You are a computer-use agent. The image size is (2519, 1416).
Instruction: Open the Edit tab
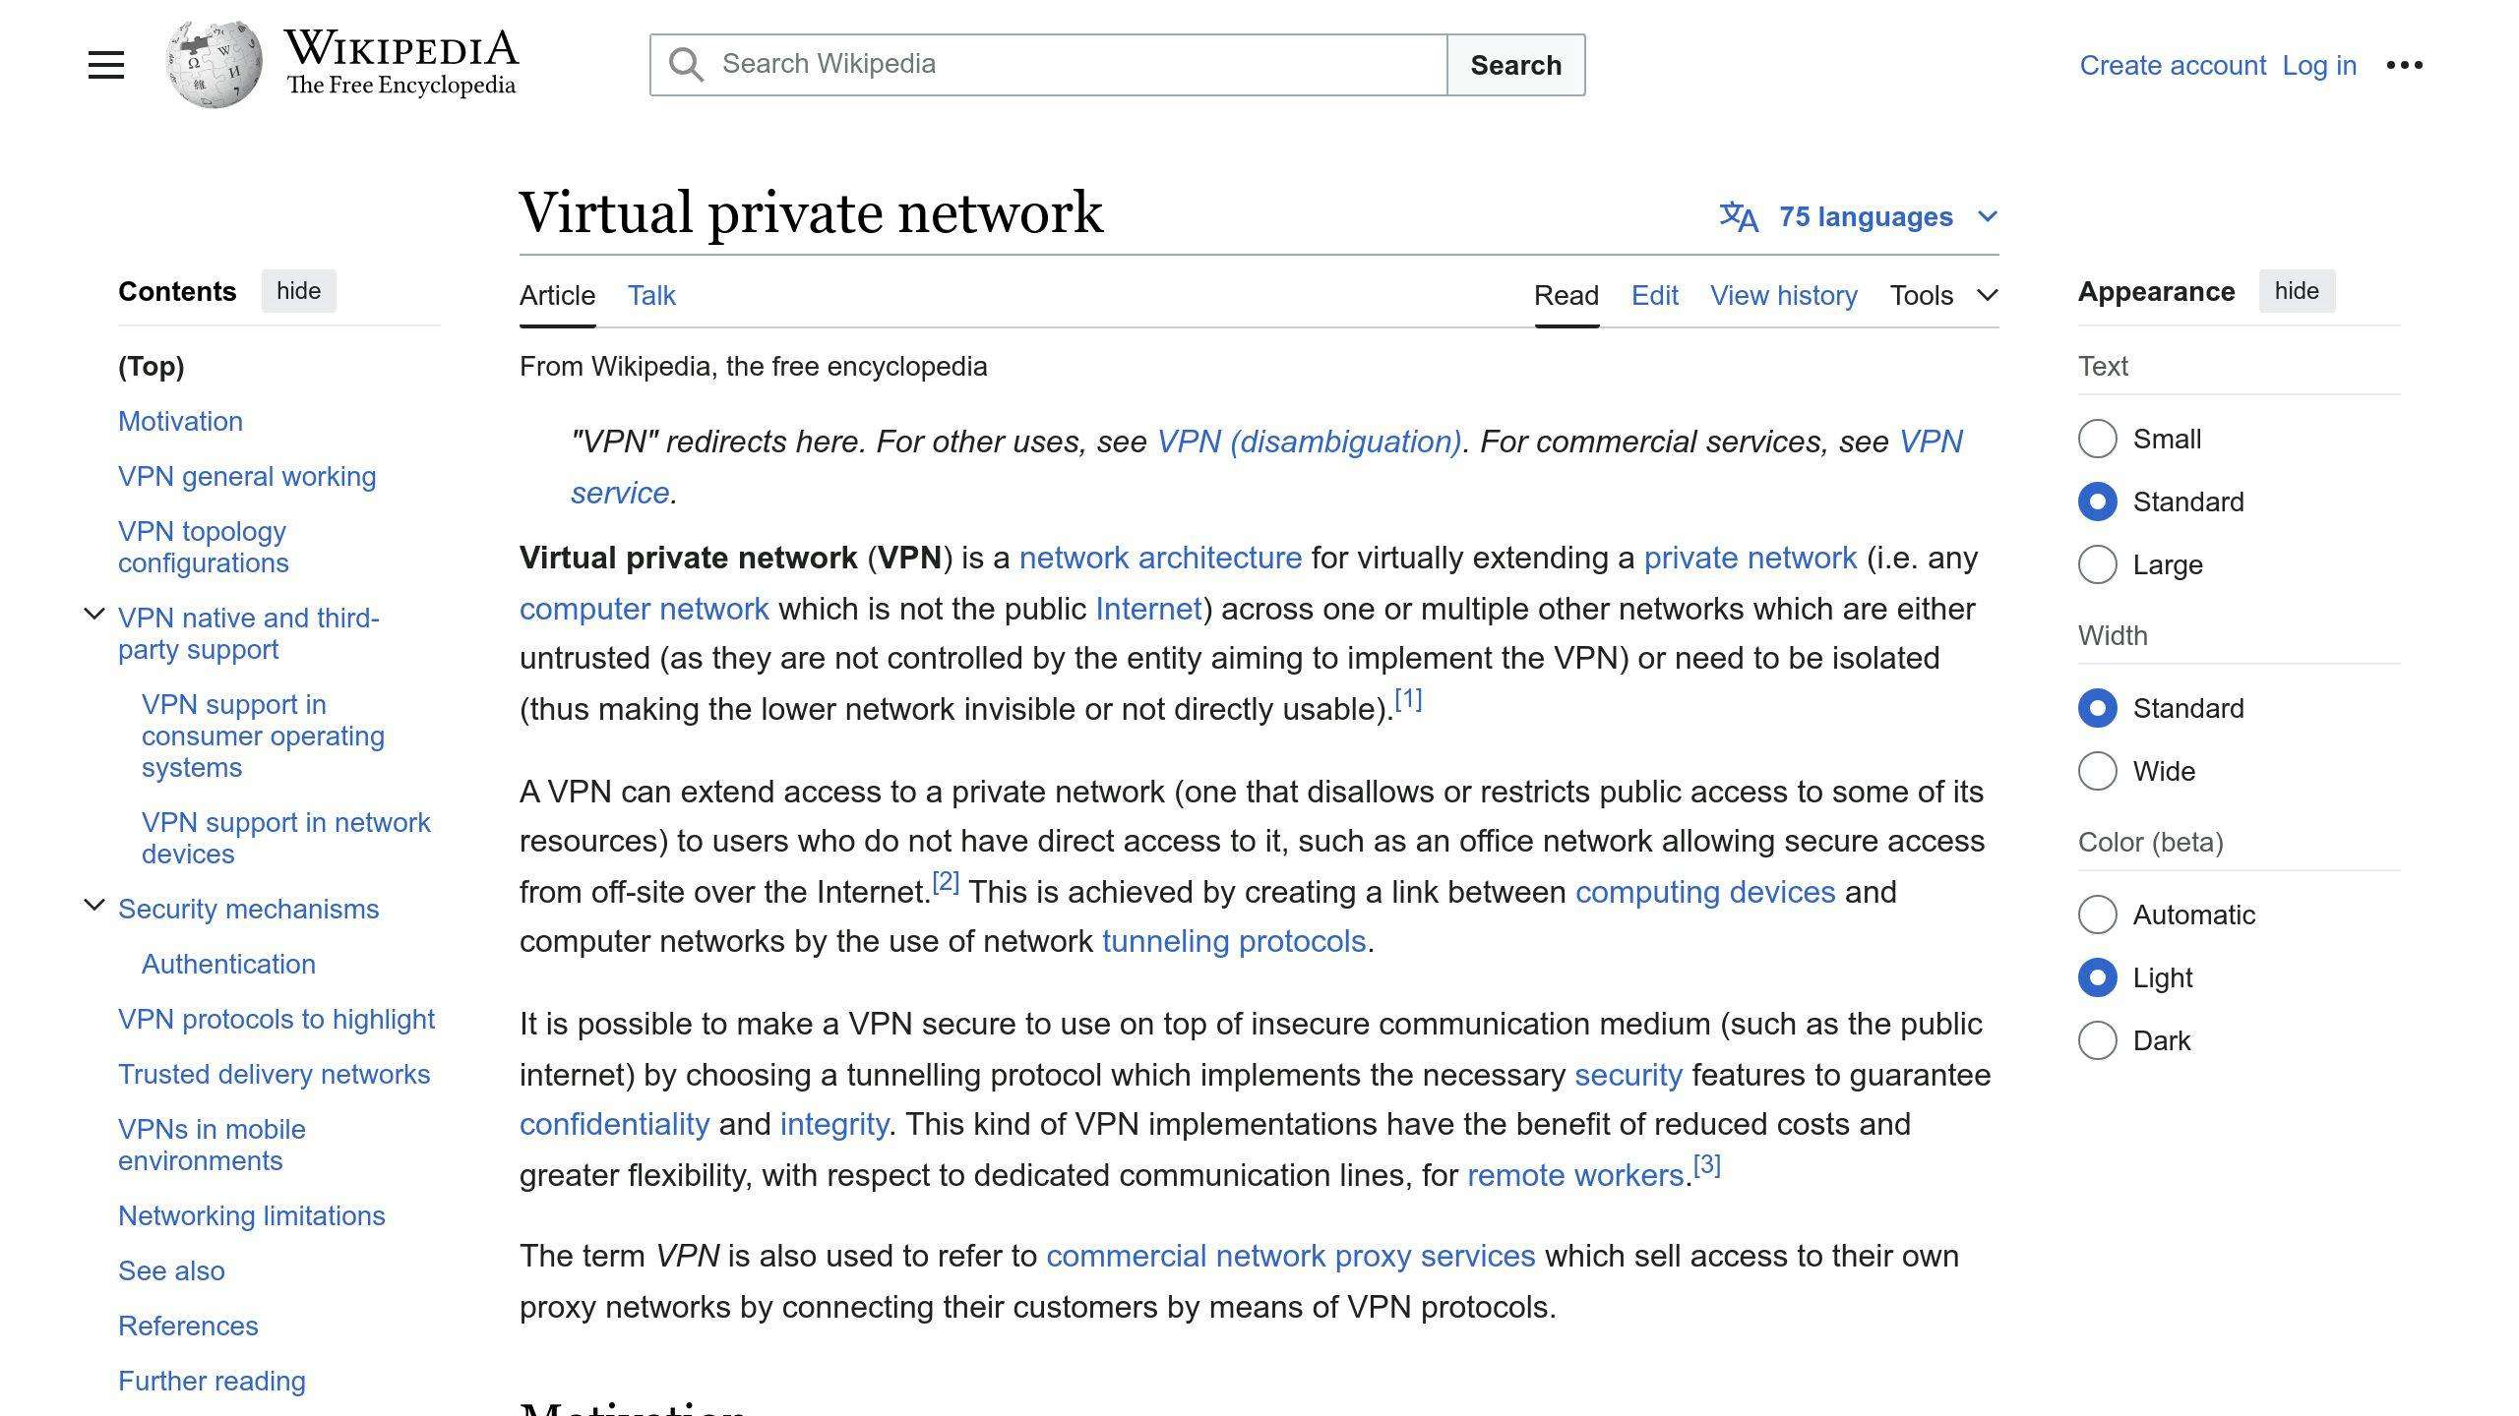[1654, 295]
